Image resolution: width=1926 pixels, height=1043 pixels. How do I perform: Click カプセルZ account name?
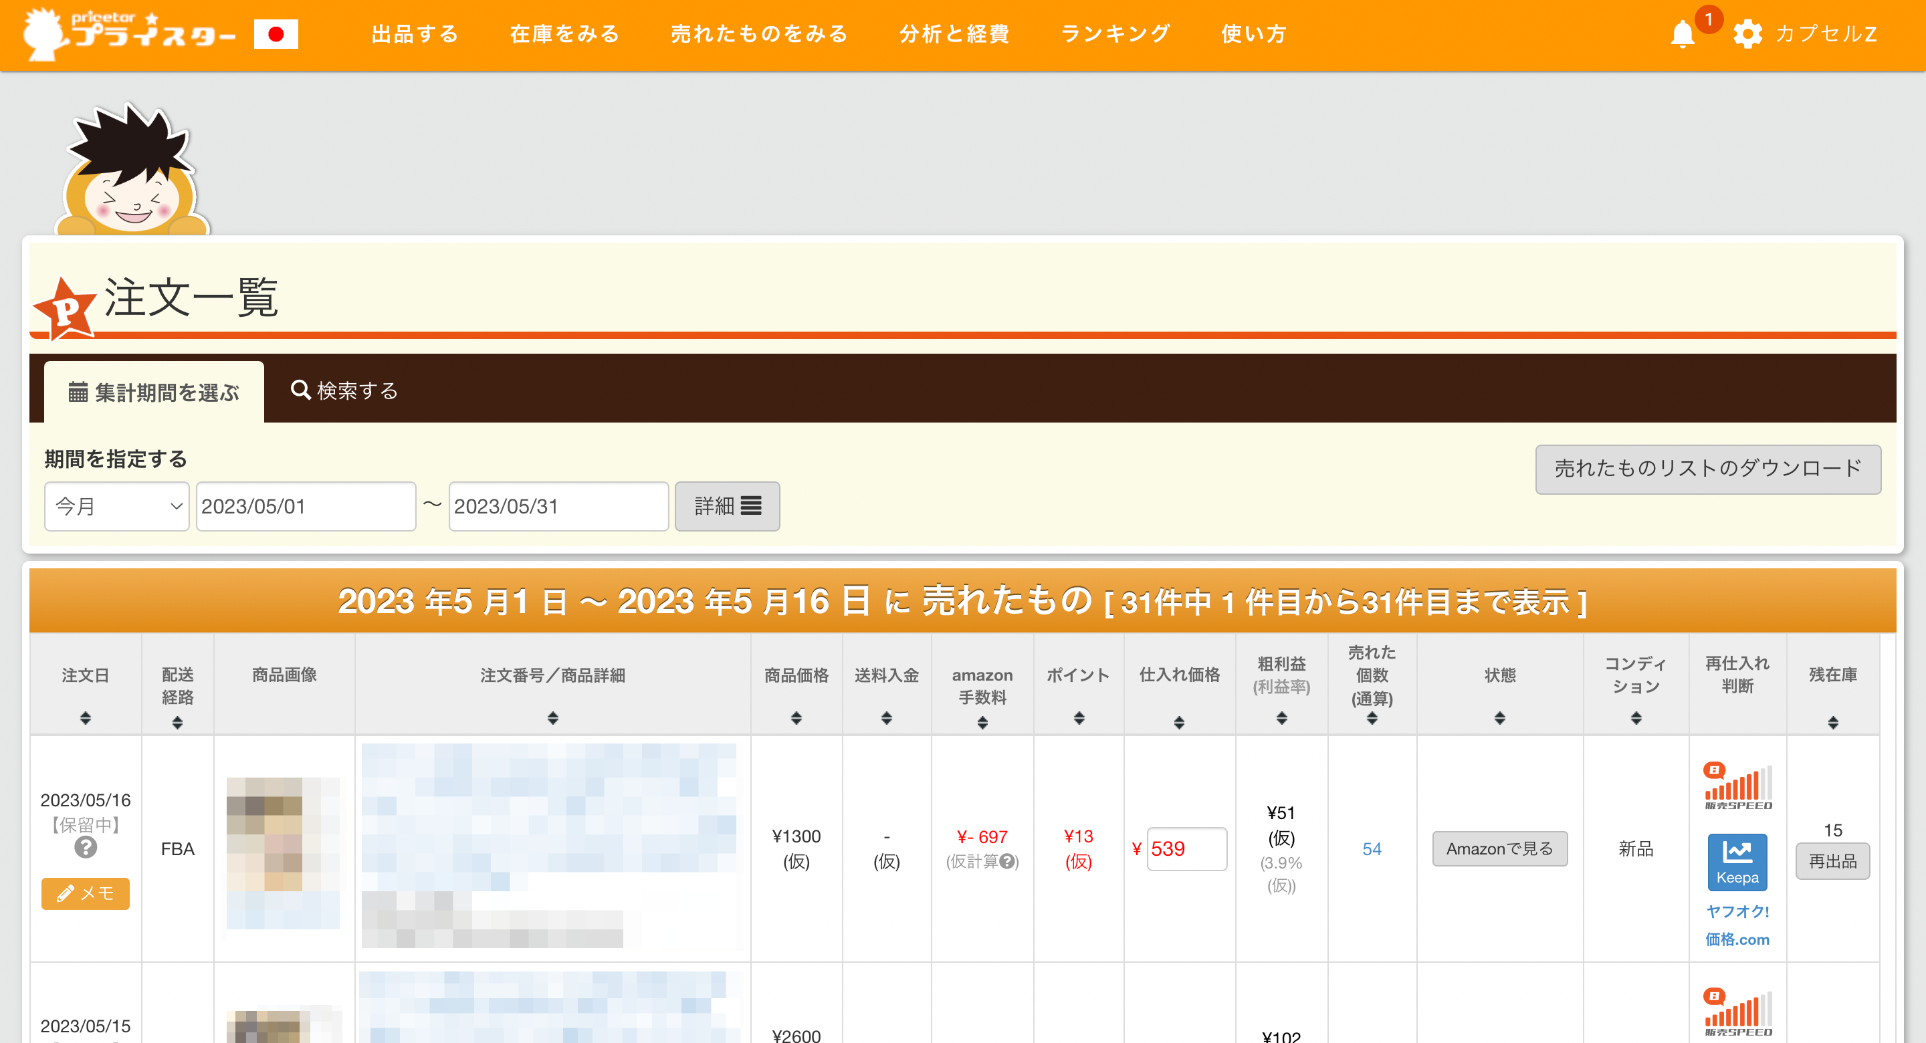(1826, 34)
